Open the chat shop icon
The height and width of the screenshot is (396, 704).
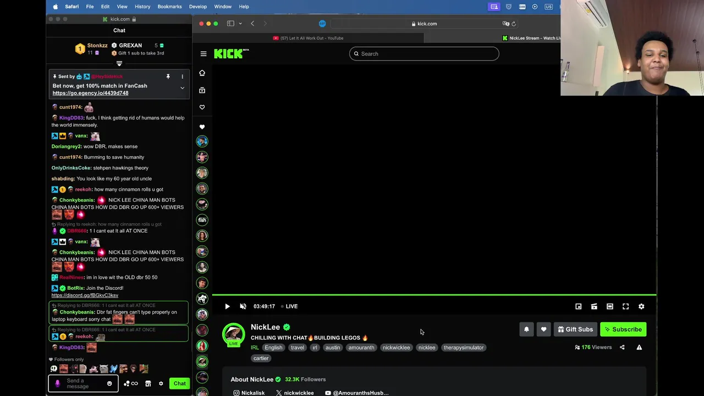[x=148, y=383]
